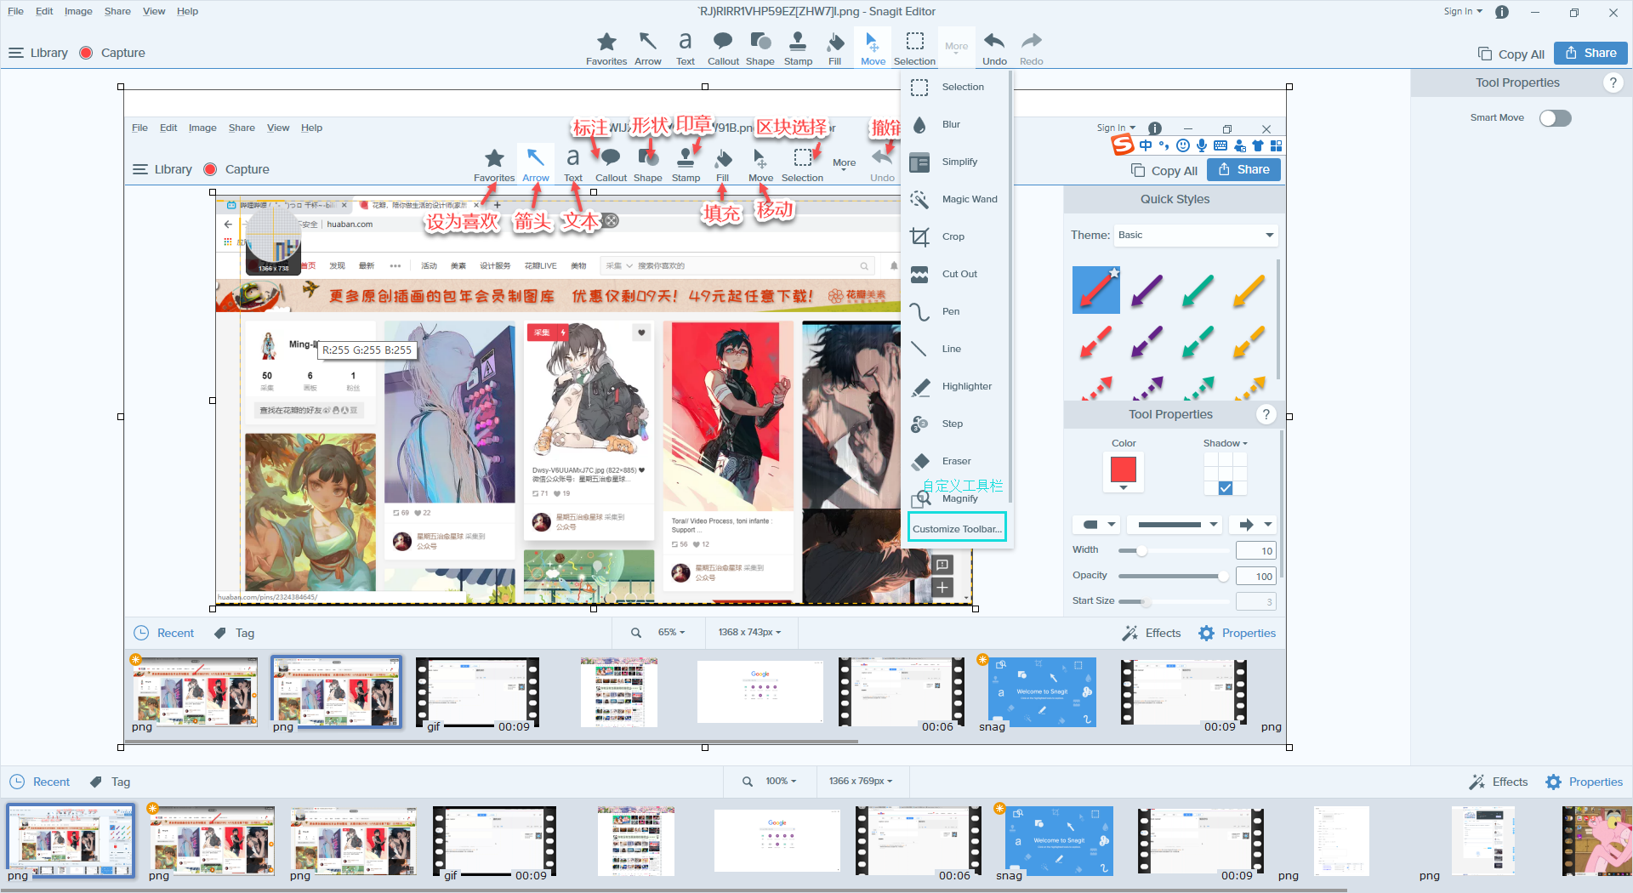
Task: Open the Edit menu in the main menu bar
Action: (x=44, y=11)
